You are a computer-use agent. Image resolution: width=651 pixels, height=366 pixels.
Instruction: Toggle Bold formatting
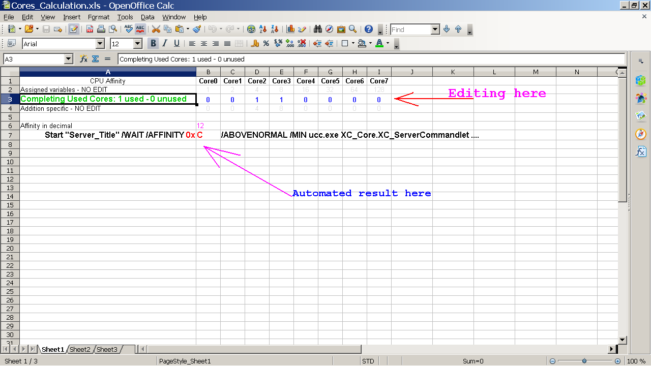[153, 44]
